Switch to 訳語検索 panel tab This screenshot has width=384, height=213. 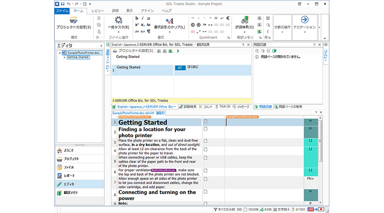point(188,107)
